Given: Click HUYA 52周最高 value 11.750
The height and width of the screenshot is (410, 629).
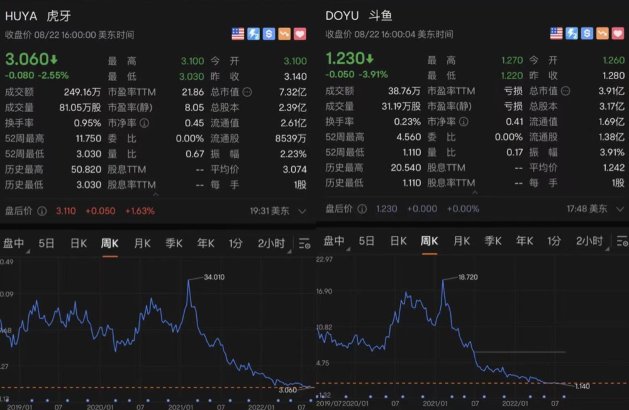Looking at the screenshot, I should pyautogui.click(x=88, y=139).
